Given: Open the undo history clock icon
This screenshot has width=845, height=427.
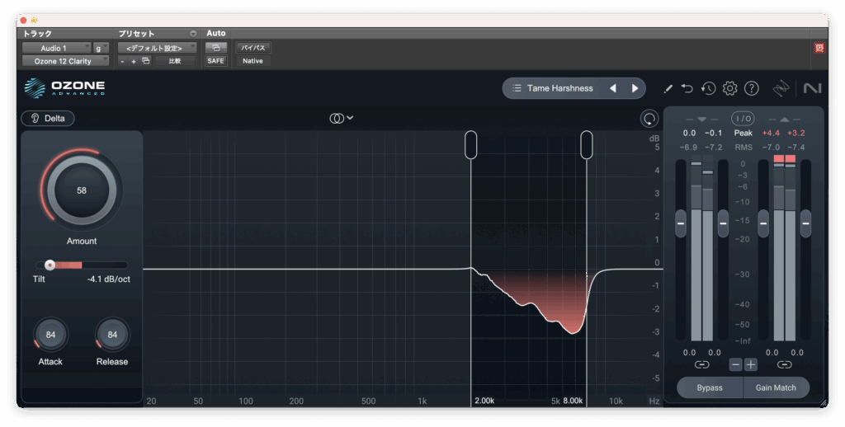Looking at the screenshot, I should coord(708,88).
